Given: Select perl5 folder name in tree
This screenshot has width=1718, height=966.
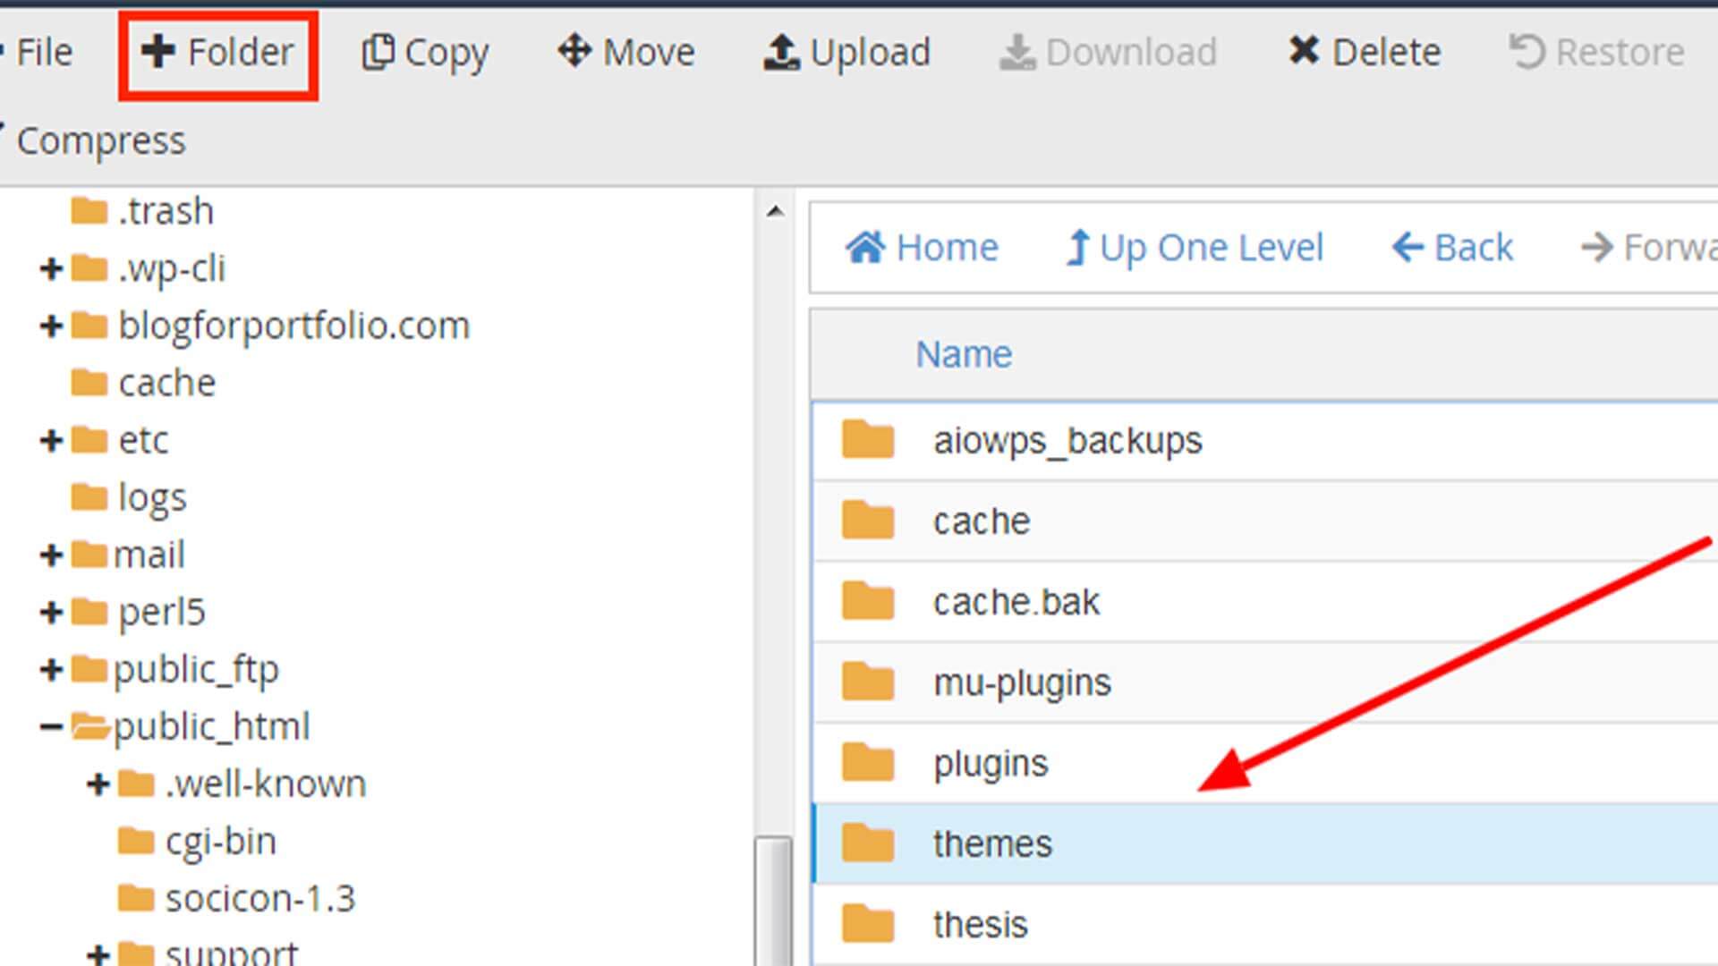Looking at the screenshot, I should pyautogui.click(x=162, y=613).
